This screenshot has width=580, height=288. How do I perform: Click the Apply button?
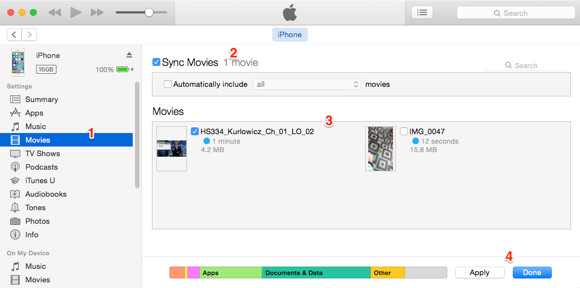(x=480, y=272)
